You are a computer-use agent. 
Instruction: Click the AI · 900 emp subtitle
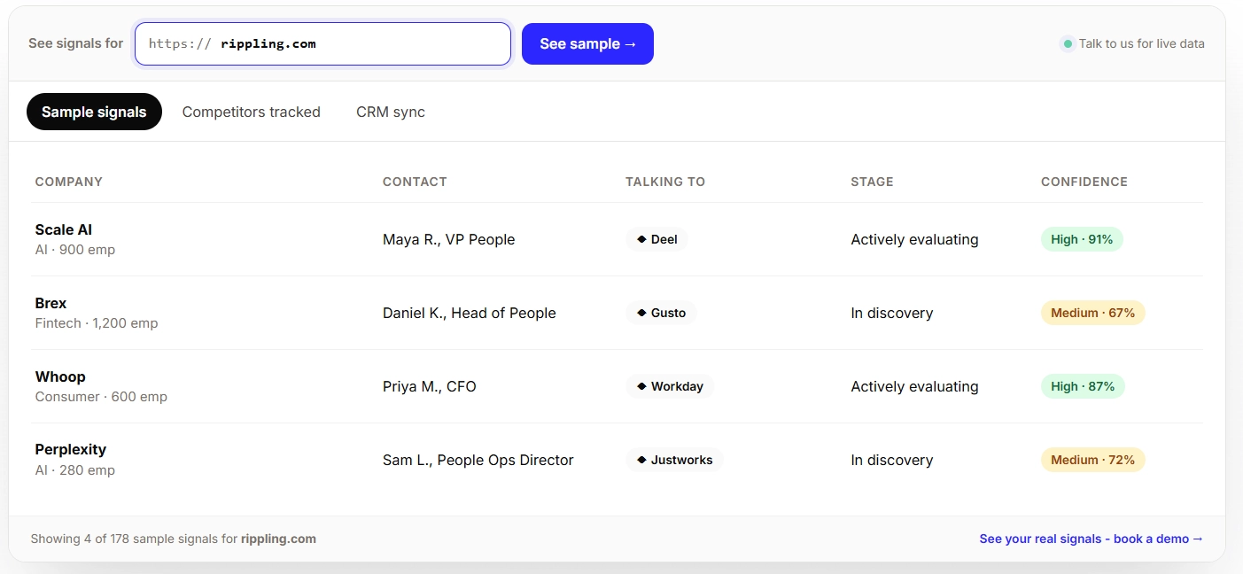(75, 250)
